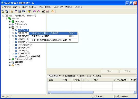
Task: Click the ホスト名 column header
Action: pyautogui.click(x=76, y=80)
